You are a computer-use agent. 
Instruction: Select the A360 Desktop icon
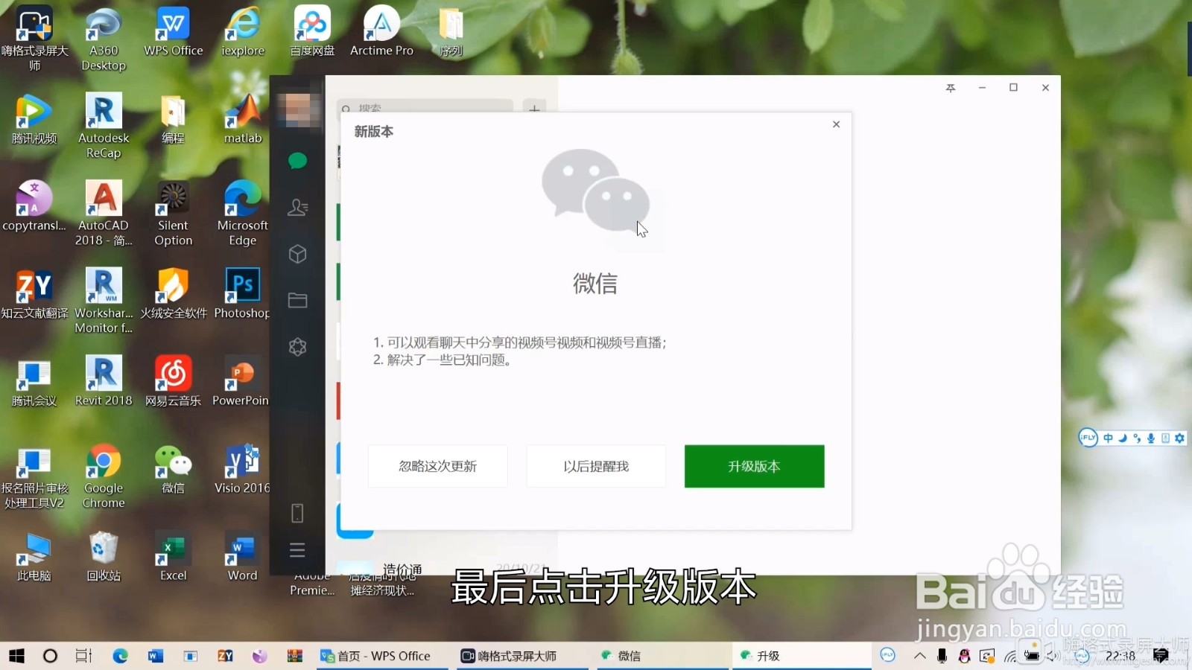click(x=104, y=39)
